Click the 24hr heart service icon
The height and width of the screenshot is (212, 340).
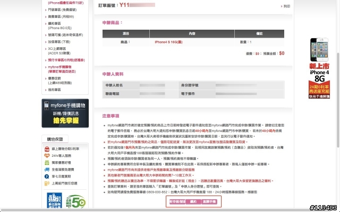47,155
